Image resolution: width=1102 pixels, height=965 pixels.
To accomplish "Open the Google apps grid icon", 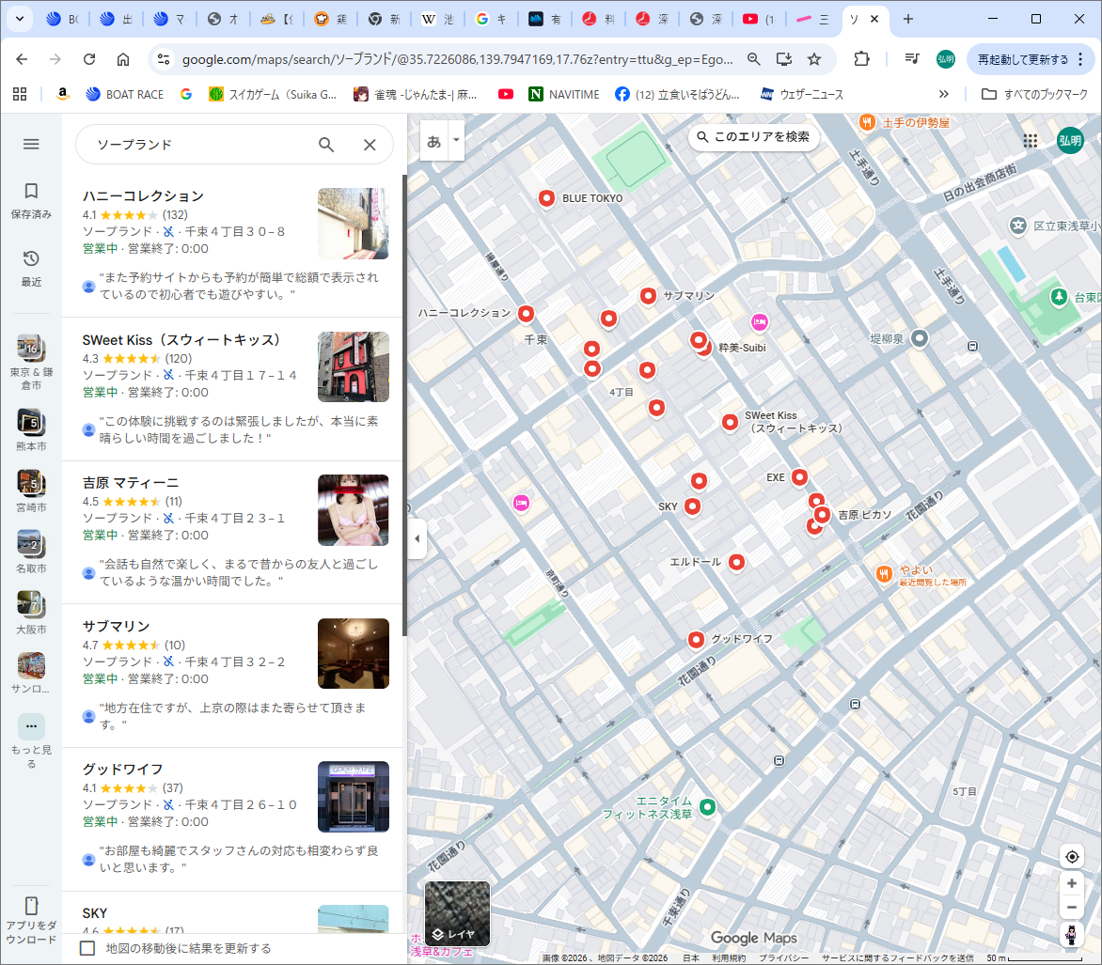I will [1031, 140].
